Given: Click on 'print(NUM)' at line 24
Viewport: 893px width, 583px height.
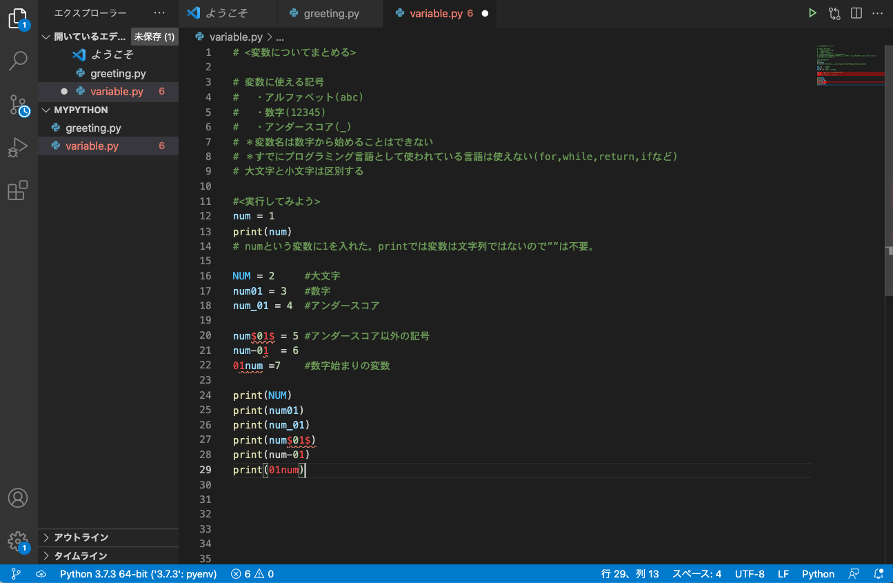Looking at the screenshot, I should coord(263,396).
